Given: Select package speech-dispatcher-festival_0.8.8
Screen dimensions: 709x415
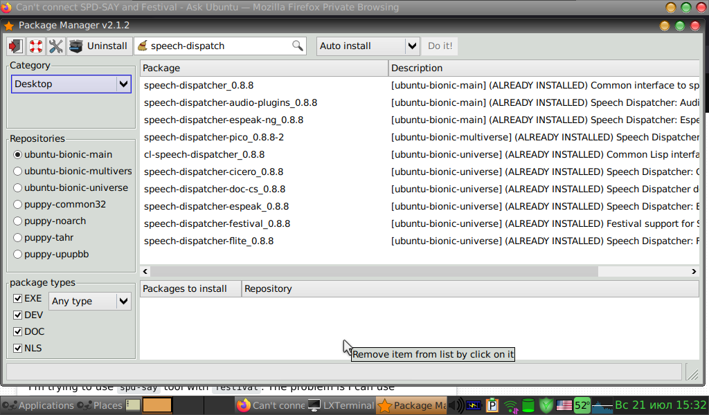Looking at the screenshot, I should click(217, 224).
